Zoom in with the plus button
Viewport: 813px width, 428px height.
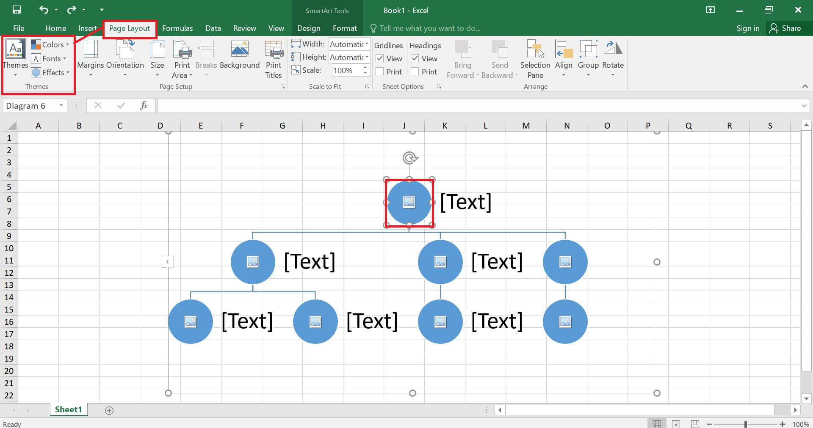click(x=783, y=424)
